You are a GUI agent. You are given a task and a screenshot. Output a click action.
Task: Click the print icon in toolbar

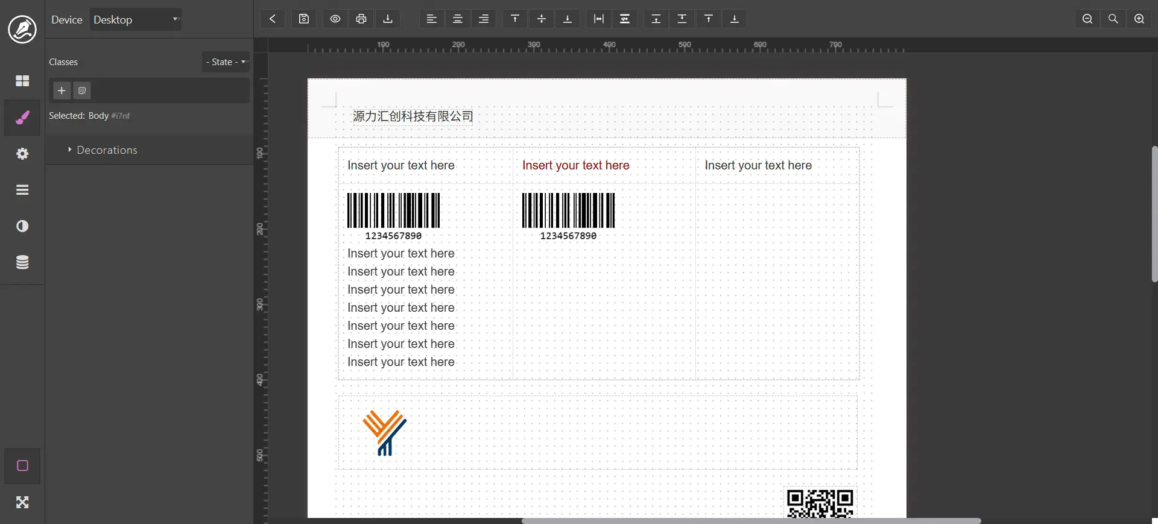tap(361, 19)
